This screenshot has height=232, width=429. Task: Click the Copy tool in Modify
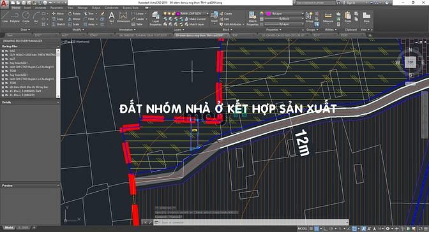point(57,19)
